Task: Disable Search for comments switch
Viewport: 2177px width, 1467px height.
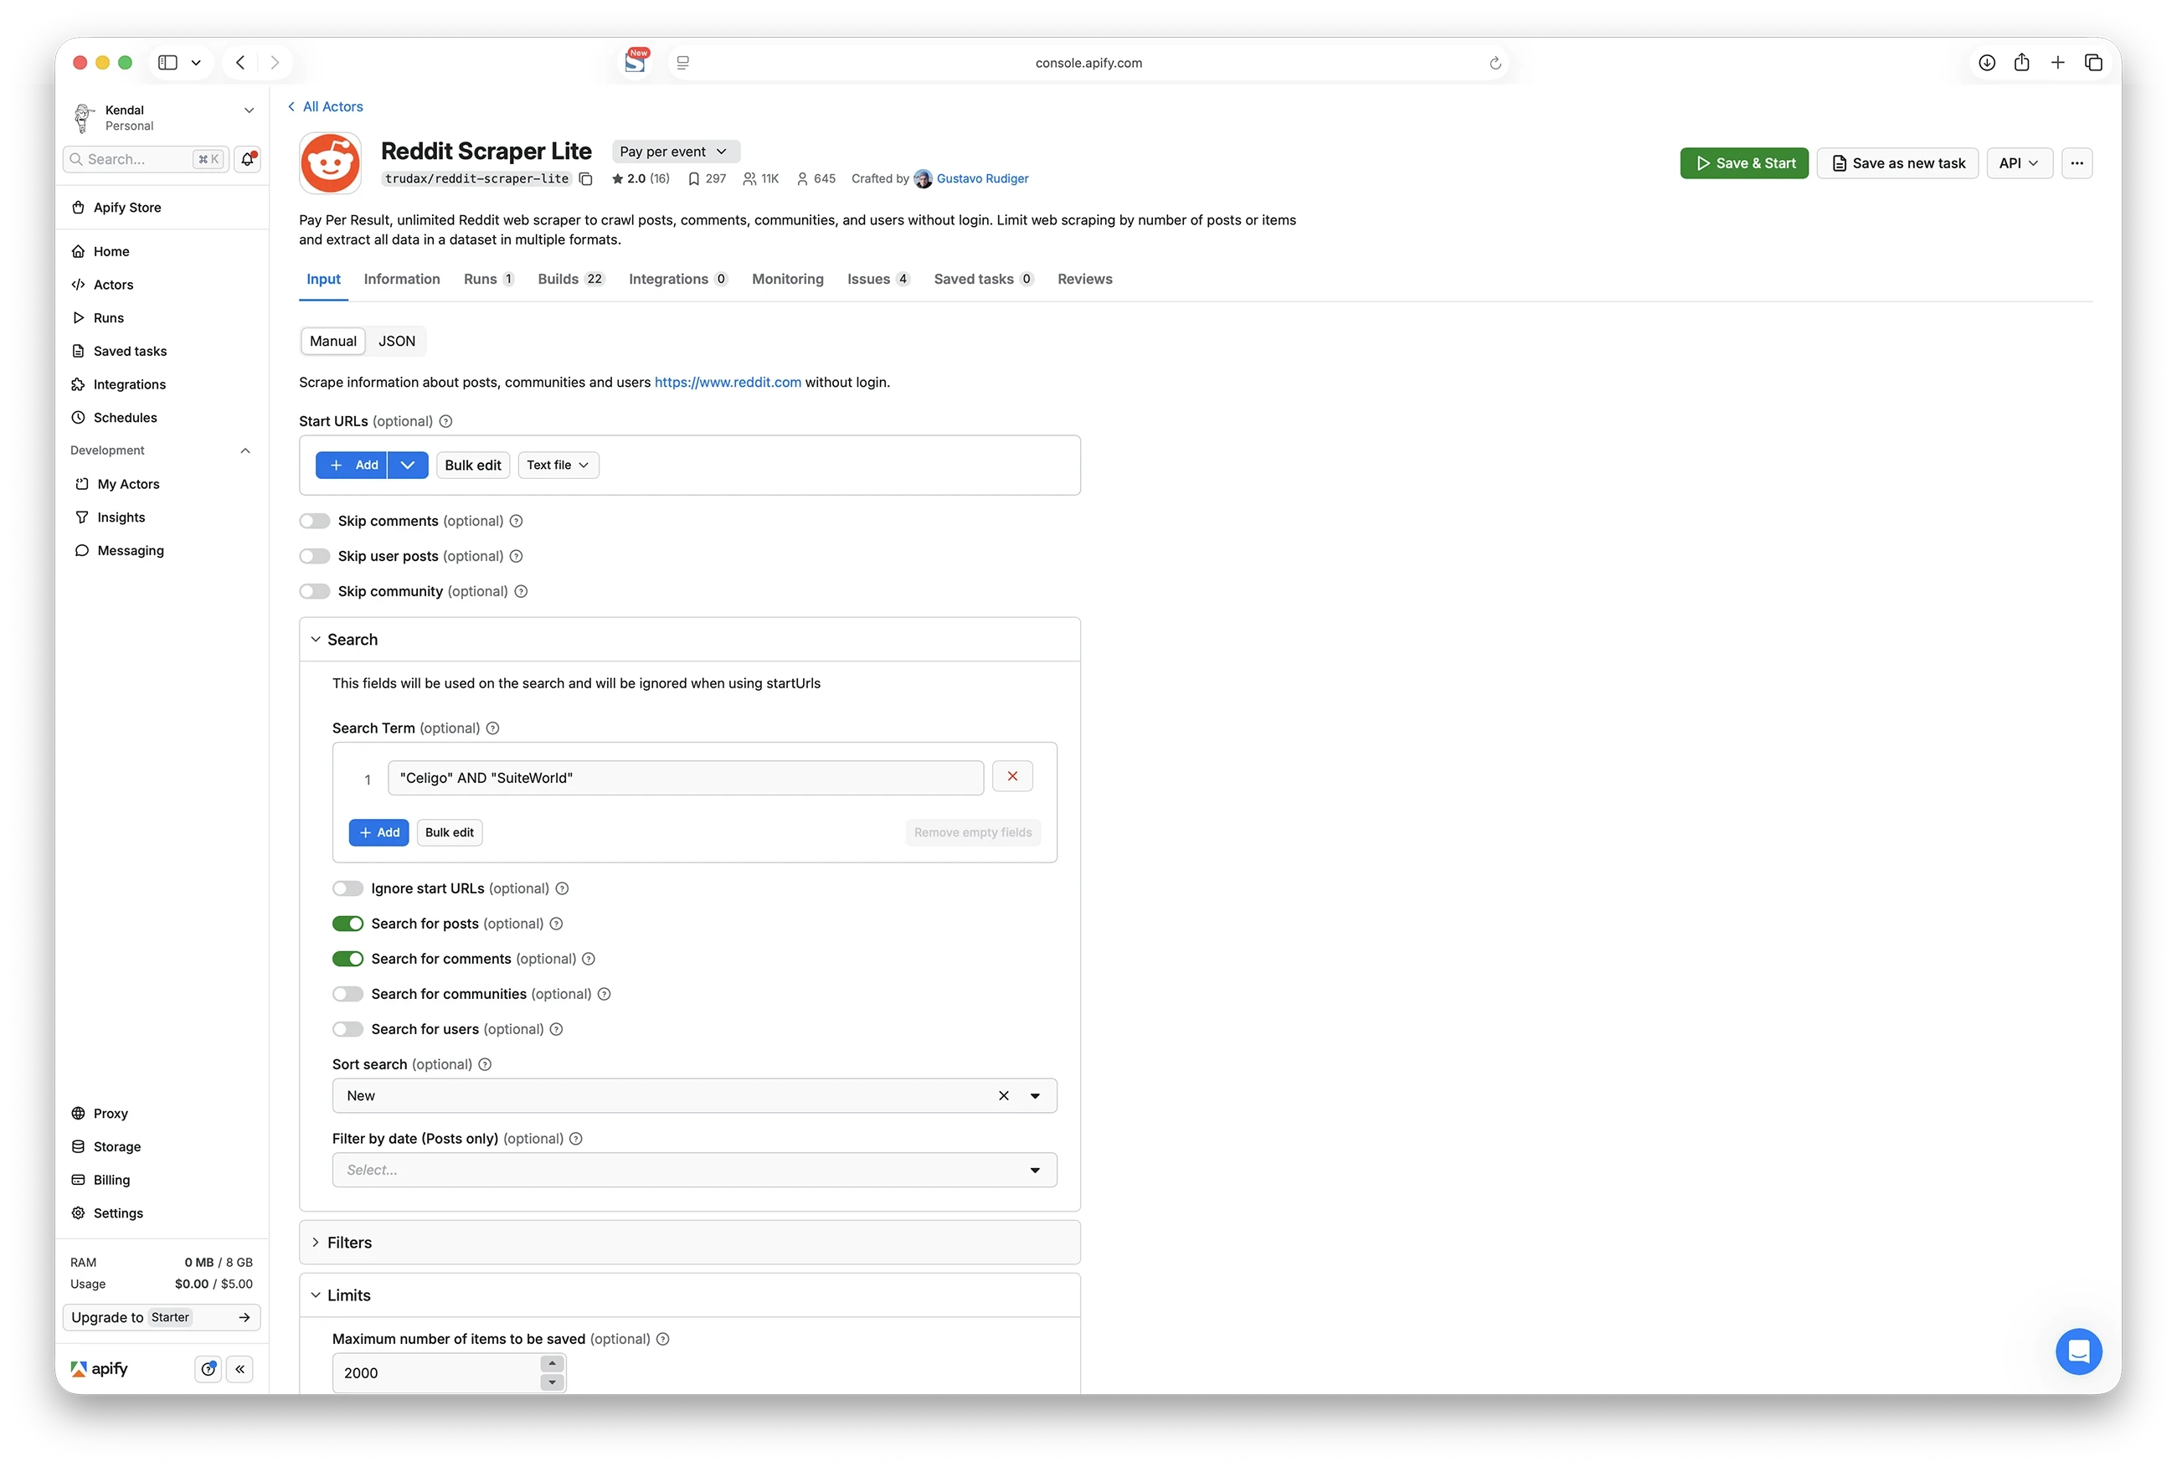Action: click(x=348, y=959)
